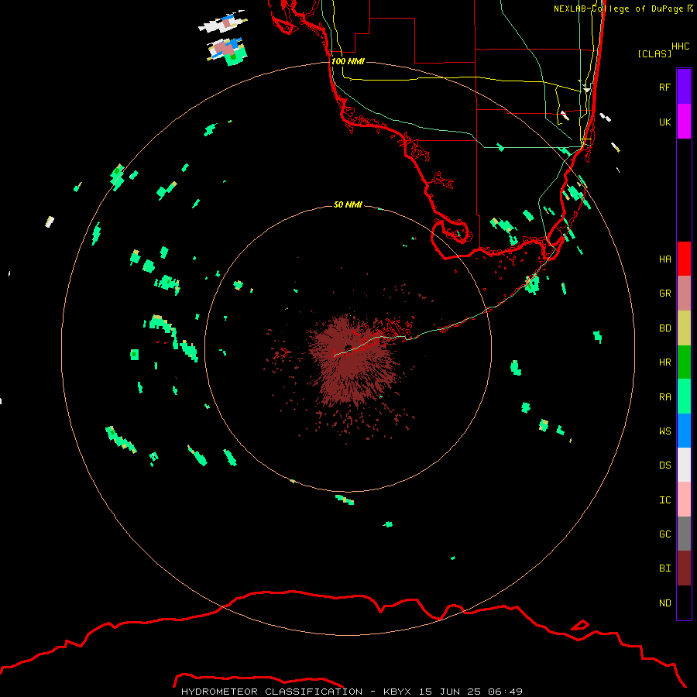Click the RF legend label

coord(664,87)
